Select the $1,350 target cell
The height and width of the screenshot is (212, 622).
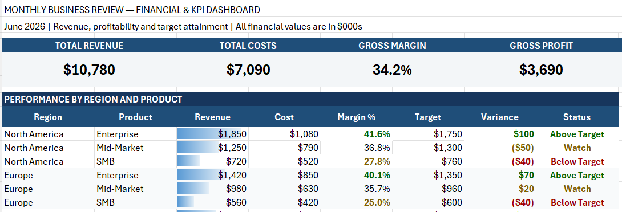point(427,175)
